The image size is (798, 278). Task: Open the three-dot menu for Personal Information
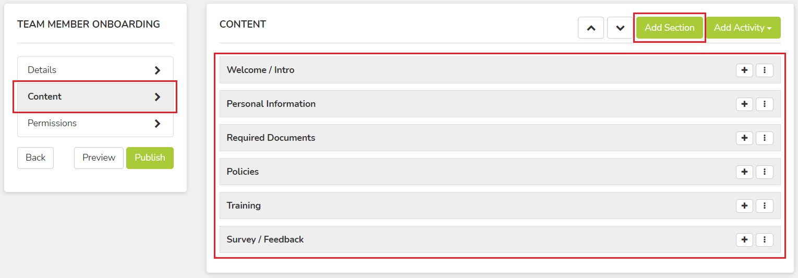pos(765,104)
